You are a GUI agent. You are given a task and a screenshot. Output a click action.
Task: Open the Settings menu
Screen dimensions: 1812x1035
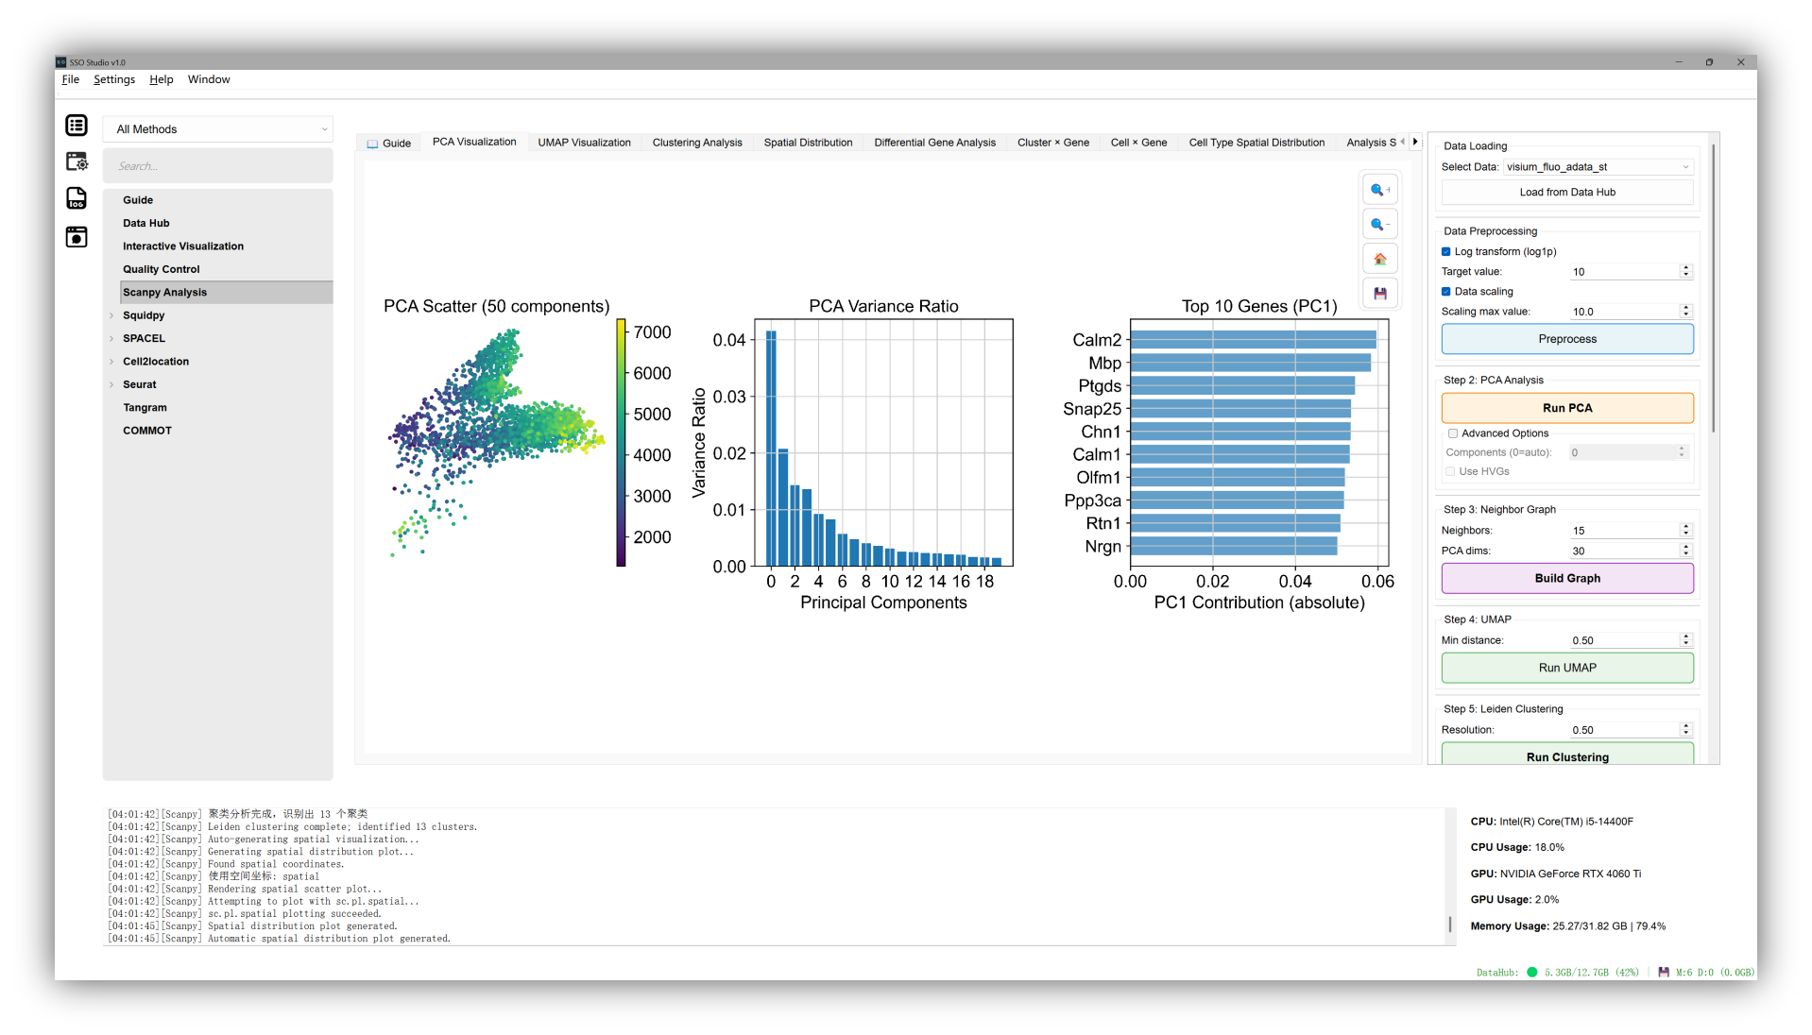113,79
